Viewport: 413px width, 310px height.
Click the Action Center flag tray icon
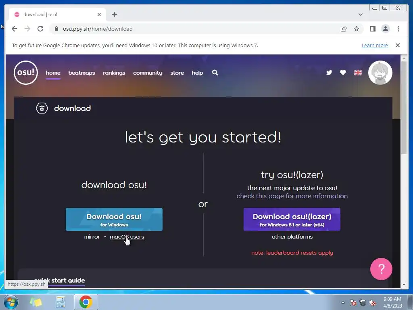(x=353, y=302)
